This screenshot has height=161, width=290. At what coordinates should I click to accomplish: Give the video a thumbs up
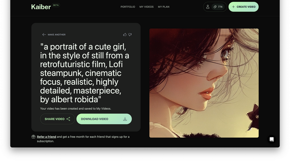[x=125, y=35]
